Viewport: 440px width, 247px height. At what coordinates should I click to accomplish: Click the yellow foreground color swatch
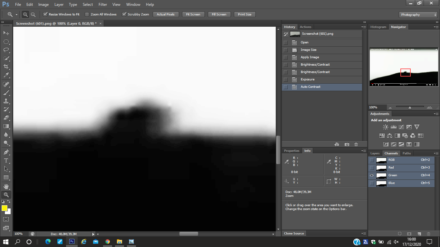coord(5,208)
